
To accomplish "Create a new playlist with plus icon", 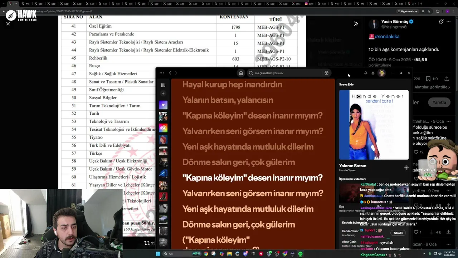I will click(163, 94).
